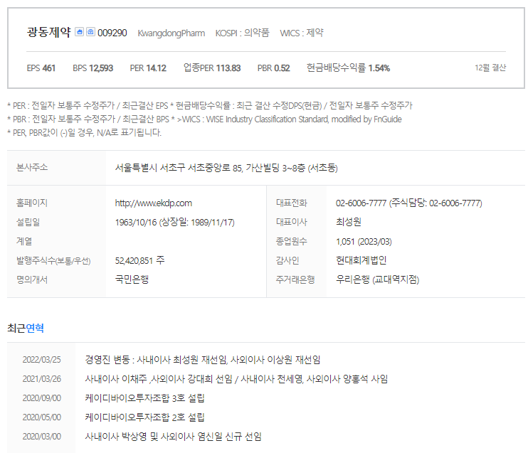Click the 2020/03/00 entry 사내이사 박상영 선임
The width and height of the screenshot is (528, 453).
[x=173, y=437]
